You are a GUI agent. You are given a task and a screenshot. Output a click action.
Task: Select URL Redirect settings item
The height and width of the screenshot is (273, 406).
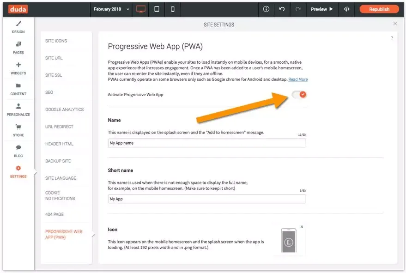[x=59, y=127]
